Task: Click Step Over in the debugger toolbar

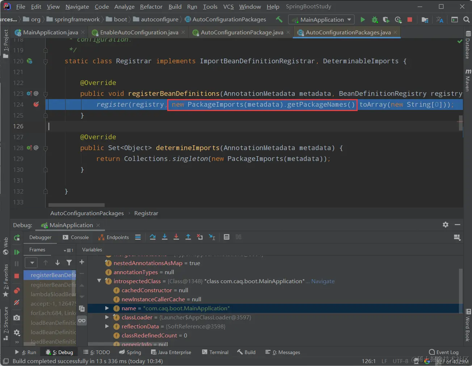Action: [x=153, y=237]
